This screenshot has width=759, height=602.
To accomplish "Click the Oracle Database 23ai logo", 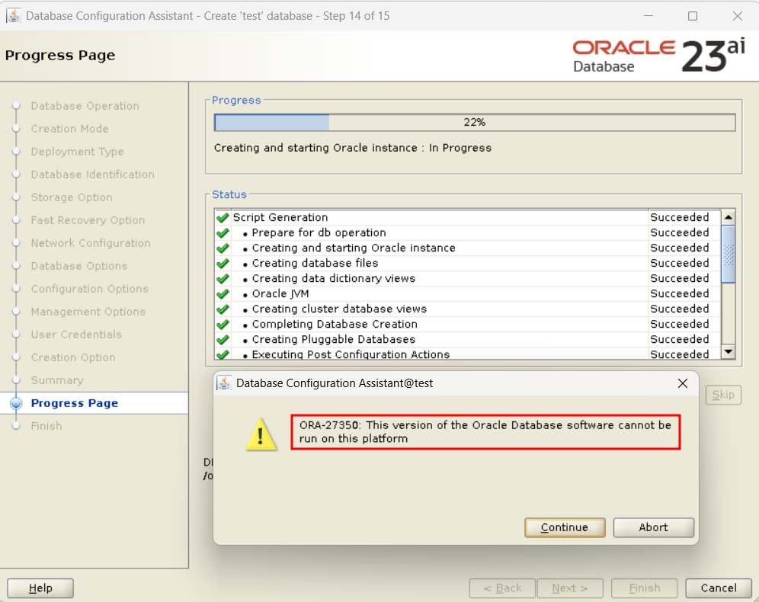I will (x=658, y=56).
